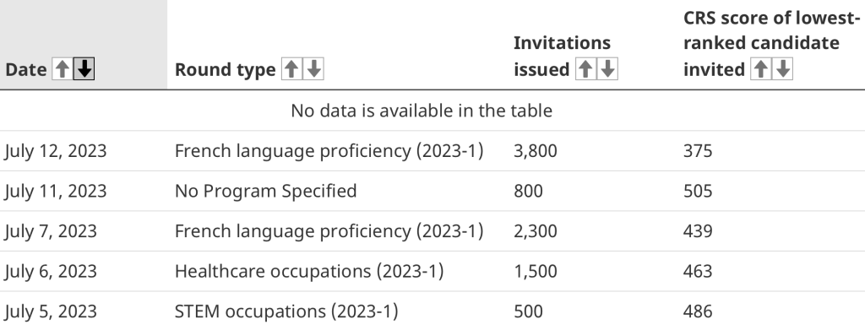Select the July 6, 2023 date cell
865x330 pixels.
point(51,272)
